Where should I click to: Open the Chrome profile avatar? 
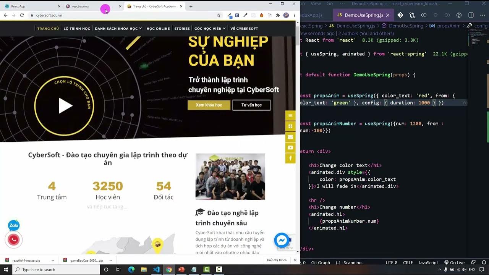(286, 15)
